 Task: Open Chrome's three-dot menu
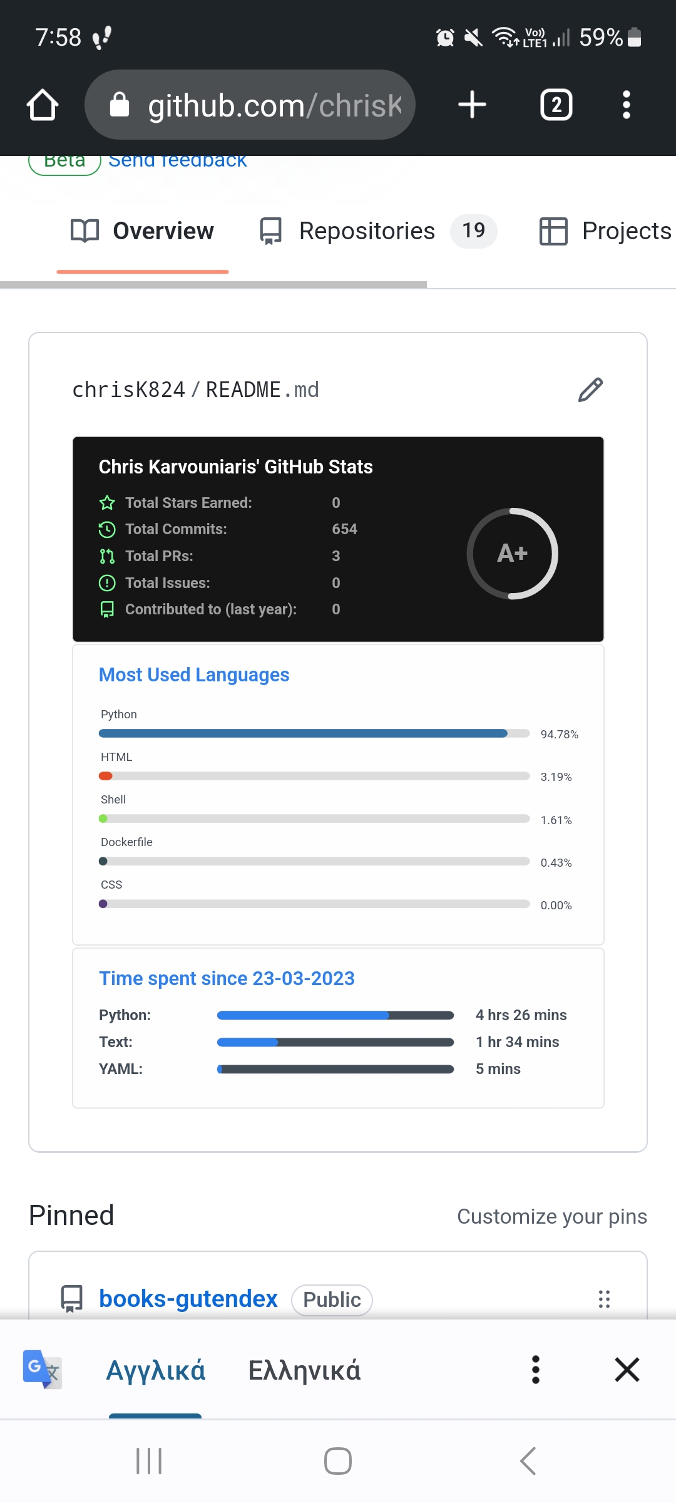tap(626, 105)
